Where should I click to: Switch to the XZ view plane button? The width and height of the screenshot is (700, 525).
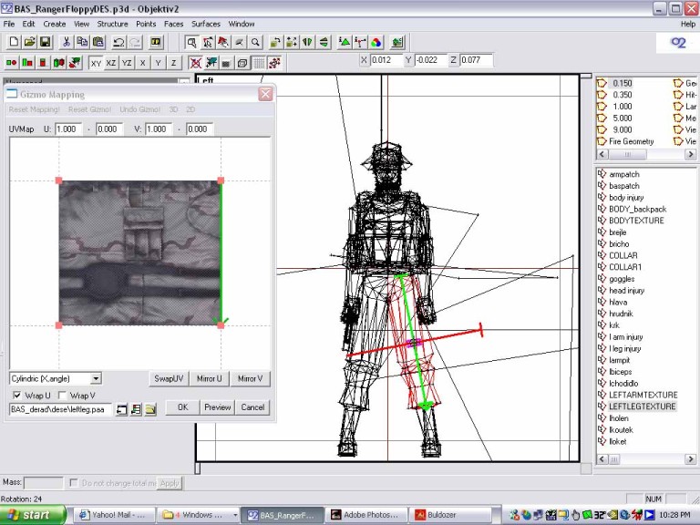coord(111,63)
